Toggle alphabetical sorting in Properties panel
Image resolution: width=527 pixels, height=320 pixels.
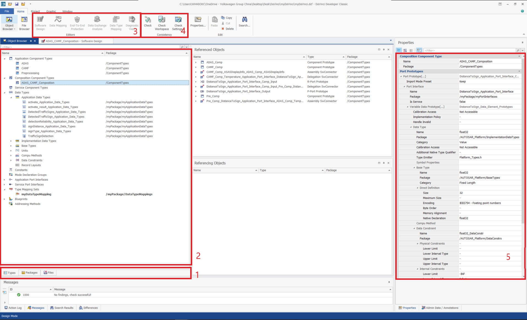coord(405,50)
